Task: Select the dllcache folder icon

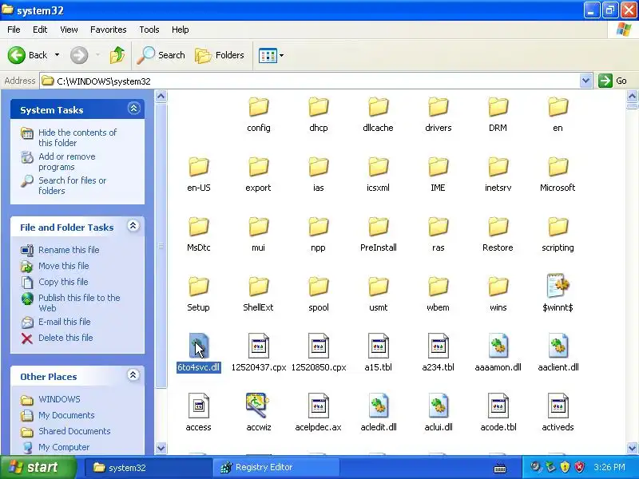Action: click(x=378, y=107)
